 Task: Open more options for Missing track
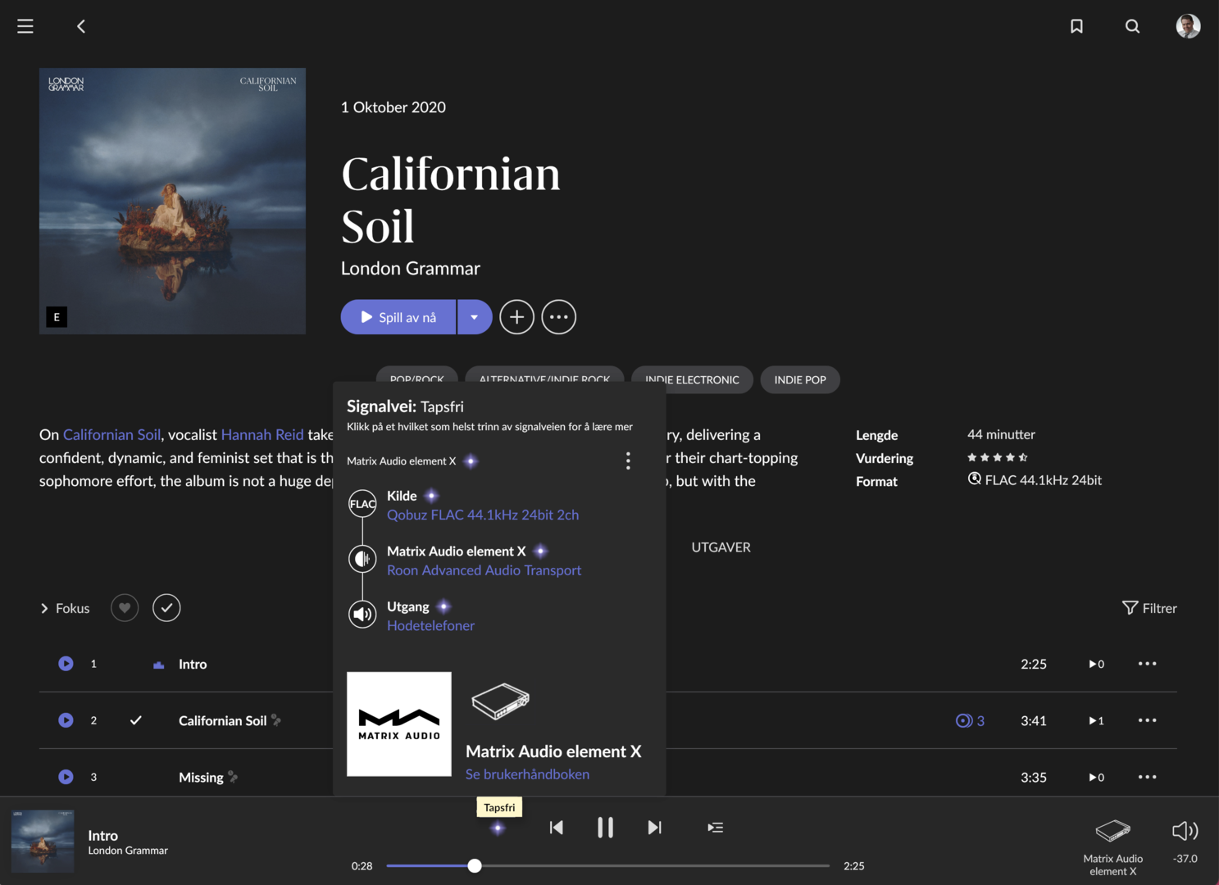(1147, 777)
